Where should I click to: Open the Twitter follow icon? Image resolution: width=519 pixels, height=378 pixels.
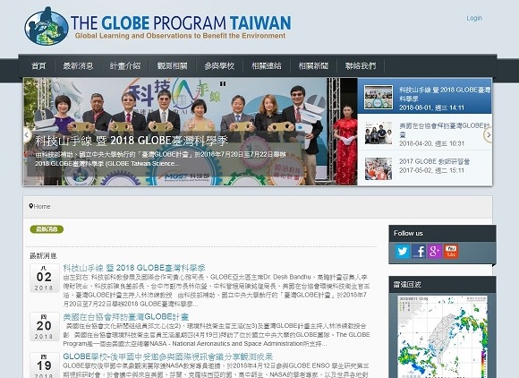coord(403,251)
